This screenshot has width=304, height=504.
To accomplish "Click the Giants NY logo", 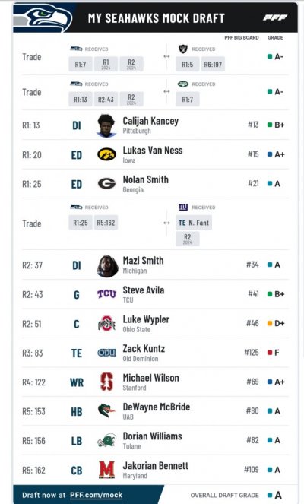I will (x=183, y=207).
